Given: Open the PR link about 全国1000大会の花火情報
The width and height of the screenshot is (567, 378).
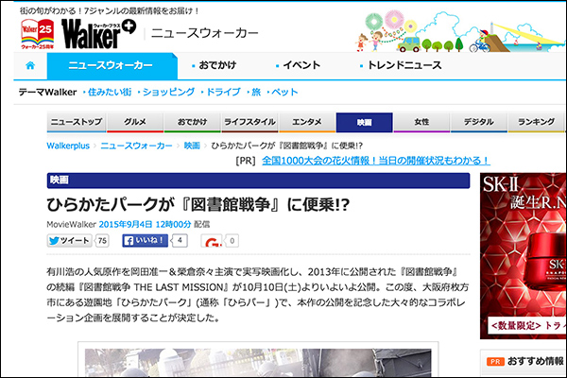Looking at the screenshot, I should [376, 161].
